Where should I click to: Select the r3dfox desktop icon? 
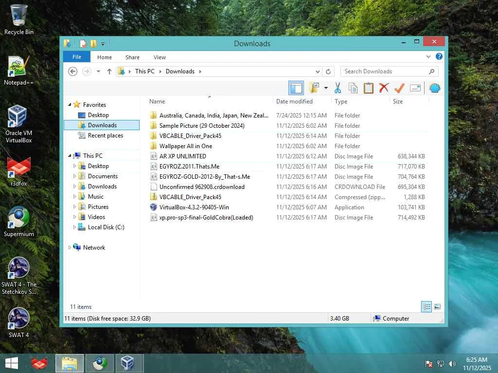[x=19, y=171]
